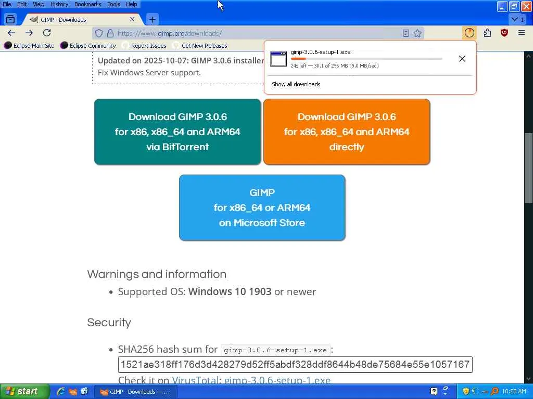Open the Windows start button
Viewport: 533px width, 399px height.
[24, 392]
